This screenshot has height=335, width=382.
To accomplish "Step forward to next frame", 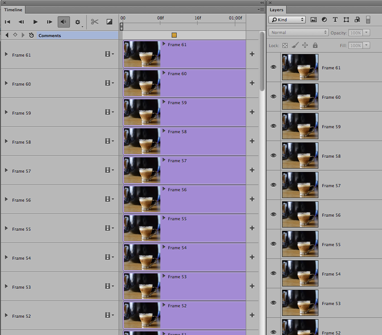I will click(x=50, y=22).
